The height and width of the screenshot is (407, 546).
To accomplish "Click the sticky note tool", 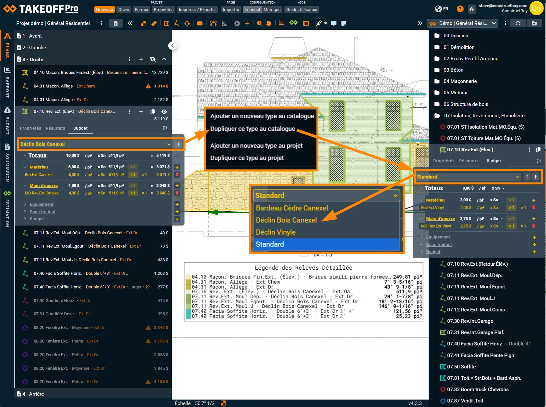I will point(344,23).
